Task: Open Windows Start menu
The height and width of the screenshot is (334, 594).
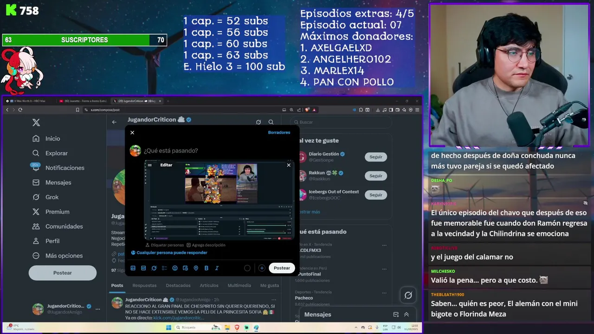Action: click(169, 328)
